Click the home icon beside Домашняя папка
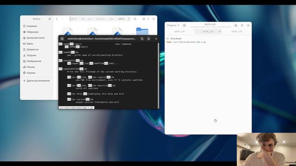The height and width of the screenshot is (166, 296). point(25,38)
